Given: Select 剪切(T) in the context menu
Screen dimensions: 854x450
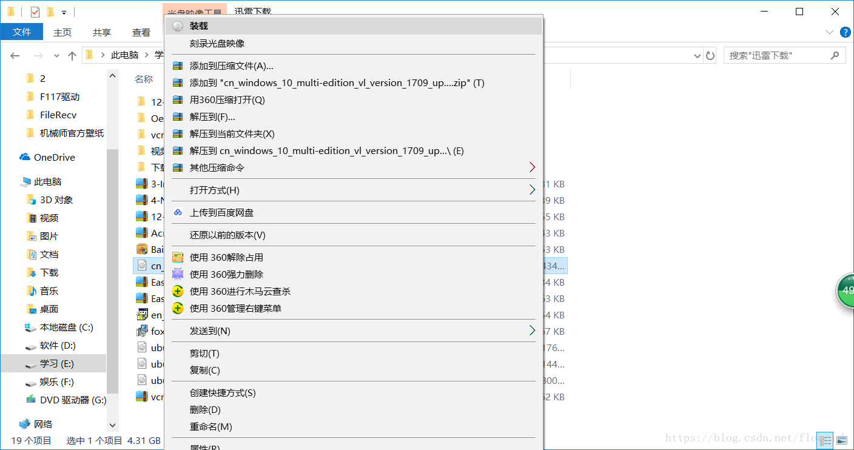Looking at the screenshot, I should click(x=354, y=353).
